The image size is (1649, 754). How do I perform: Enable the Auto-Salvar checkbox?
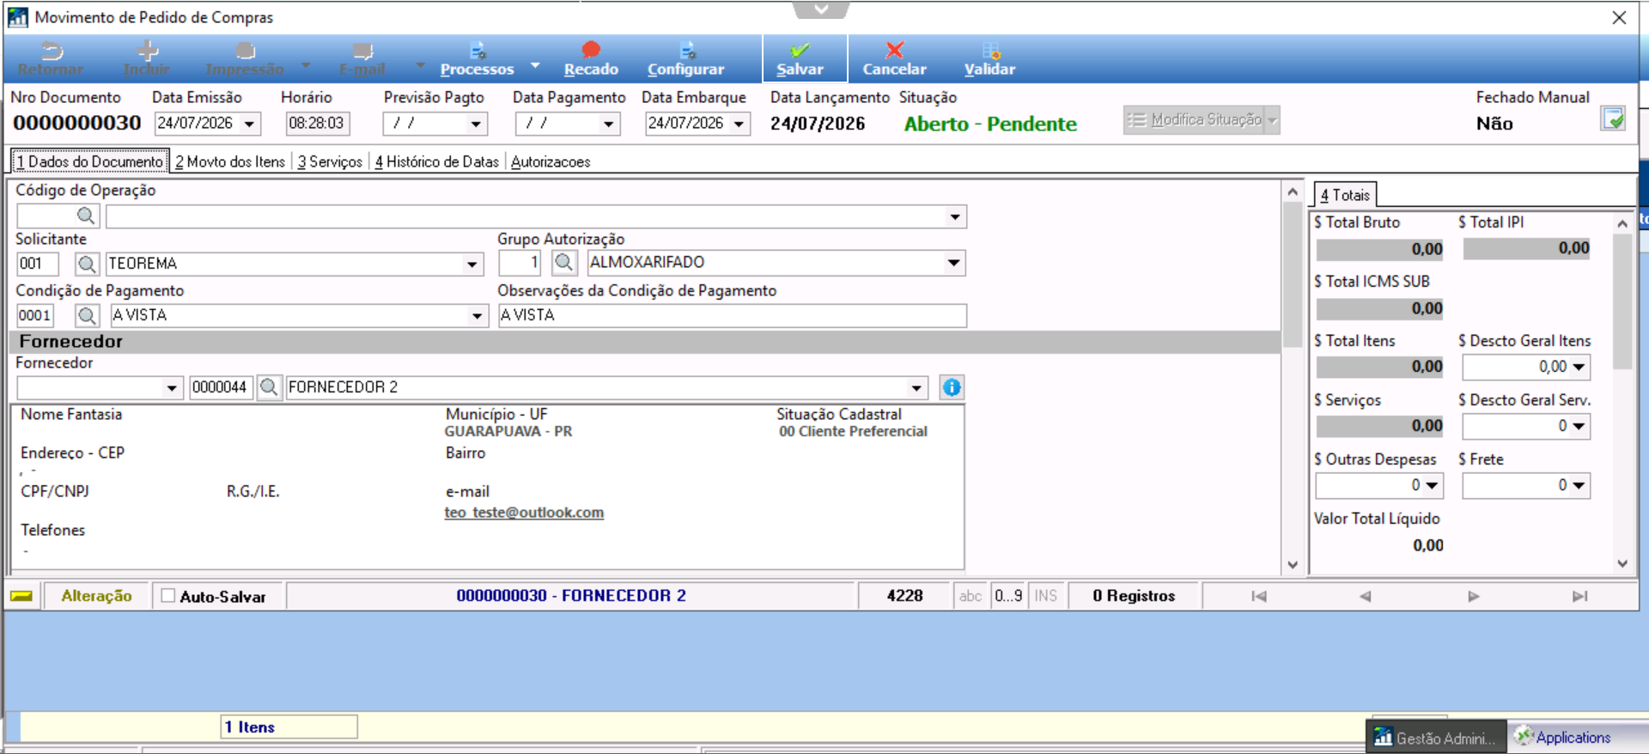tap(168, 595)
